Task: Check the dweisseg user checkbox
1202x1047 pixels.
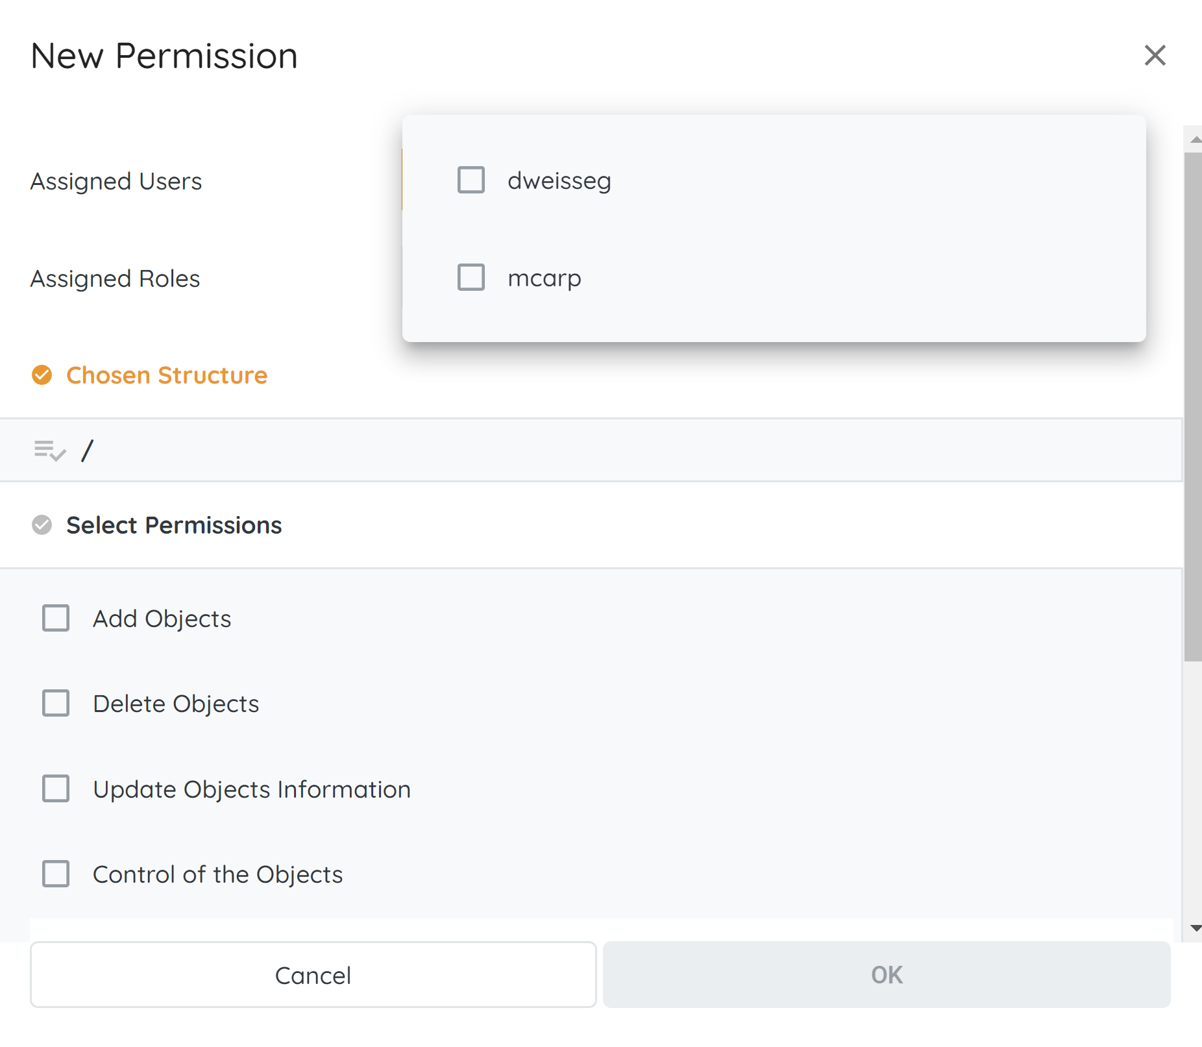Action: coord(471,180)
